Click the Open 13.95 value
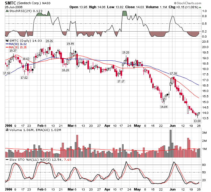 78,7
